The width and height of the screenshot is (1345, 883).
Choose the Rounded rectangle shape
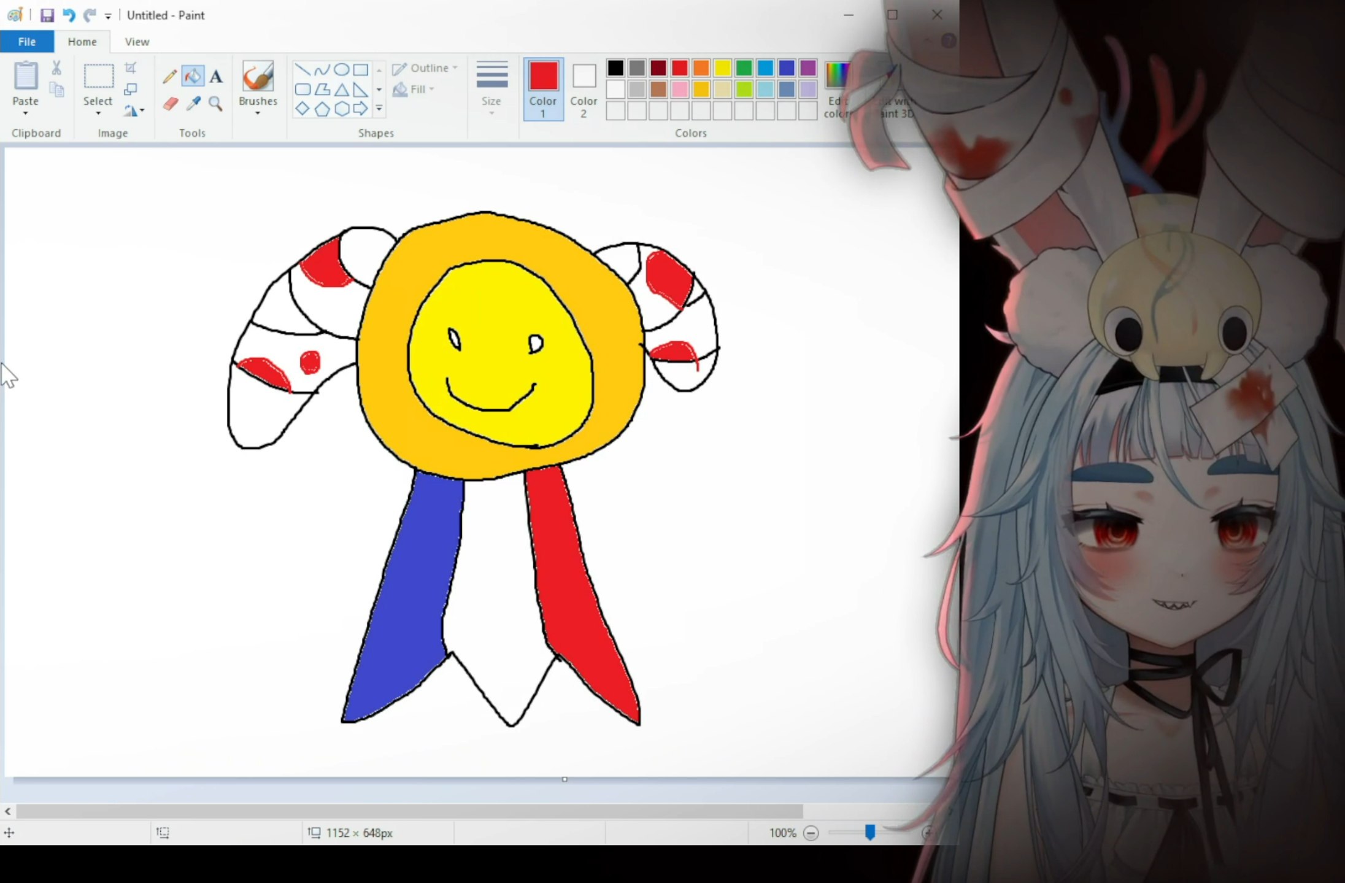pos(303,90)
